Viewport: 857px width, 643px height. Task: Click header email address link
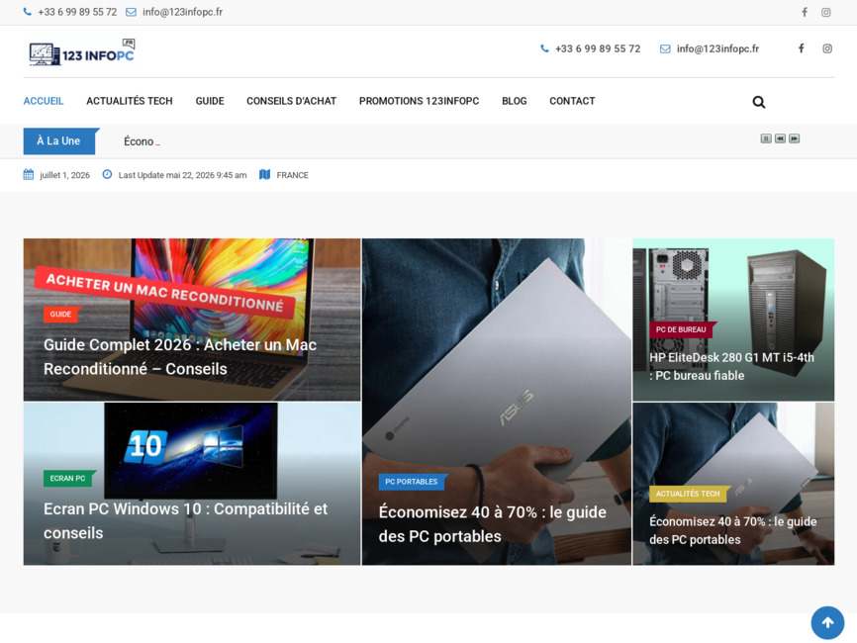[x=717, y=48]
